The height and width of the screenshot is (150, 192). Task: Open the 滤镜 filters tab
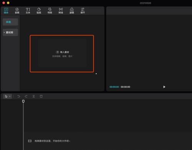72,11
